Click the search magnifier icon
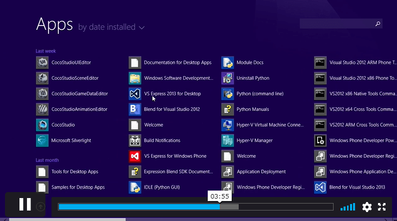This screenshot has width=397, height=221. pyautogui.click(x=378, y=24)
